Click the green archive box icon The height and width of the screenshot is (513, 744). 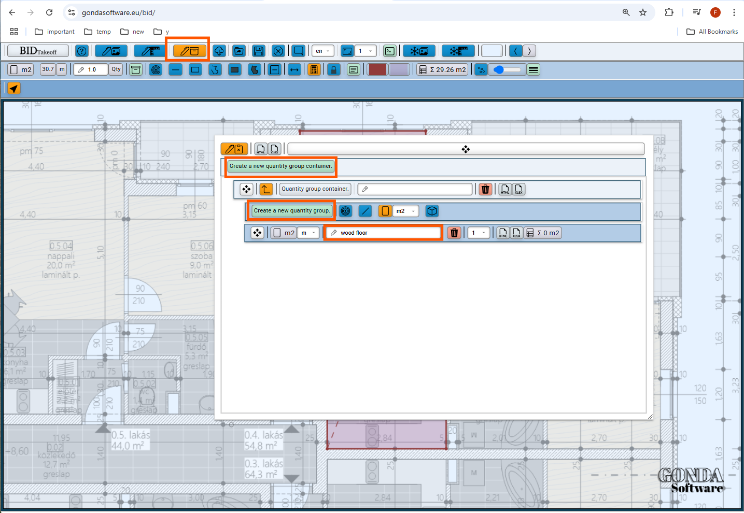(136, 69)
